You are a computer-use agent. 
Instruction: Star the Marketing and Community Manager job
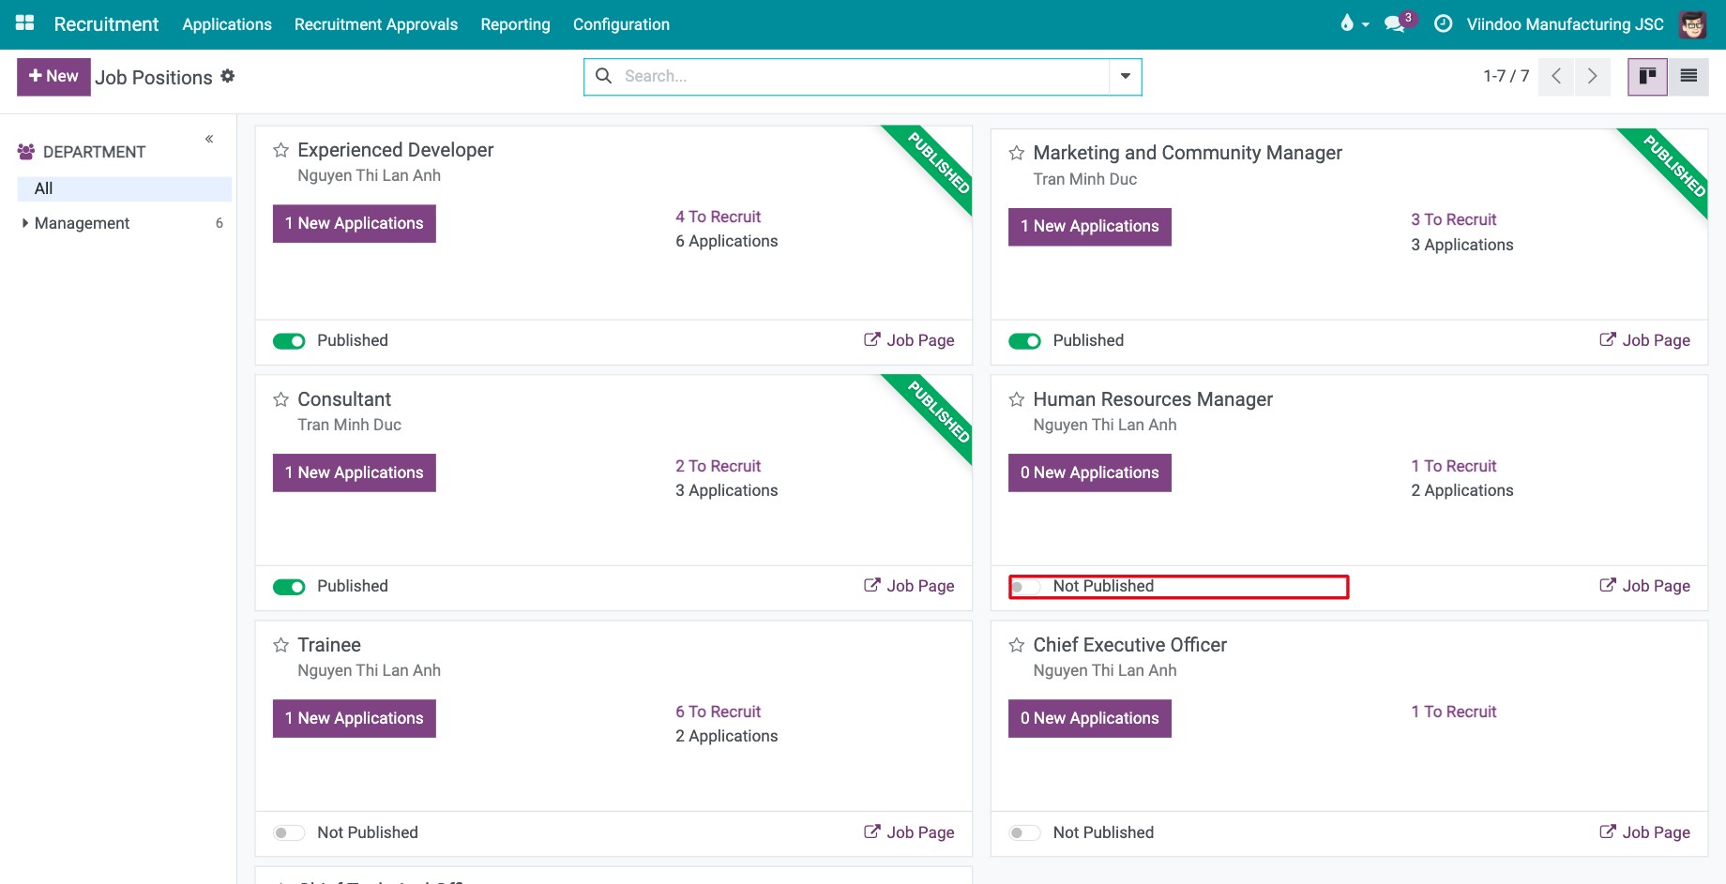tap(1016, 153)
